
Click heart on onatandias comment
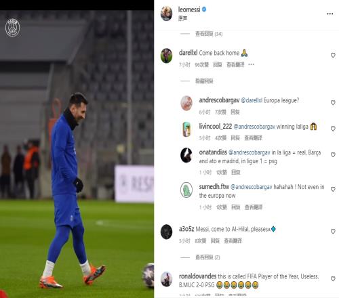(333, 154)
